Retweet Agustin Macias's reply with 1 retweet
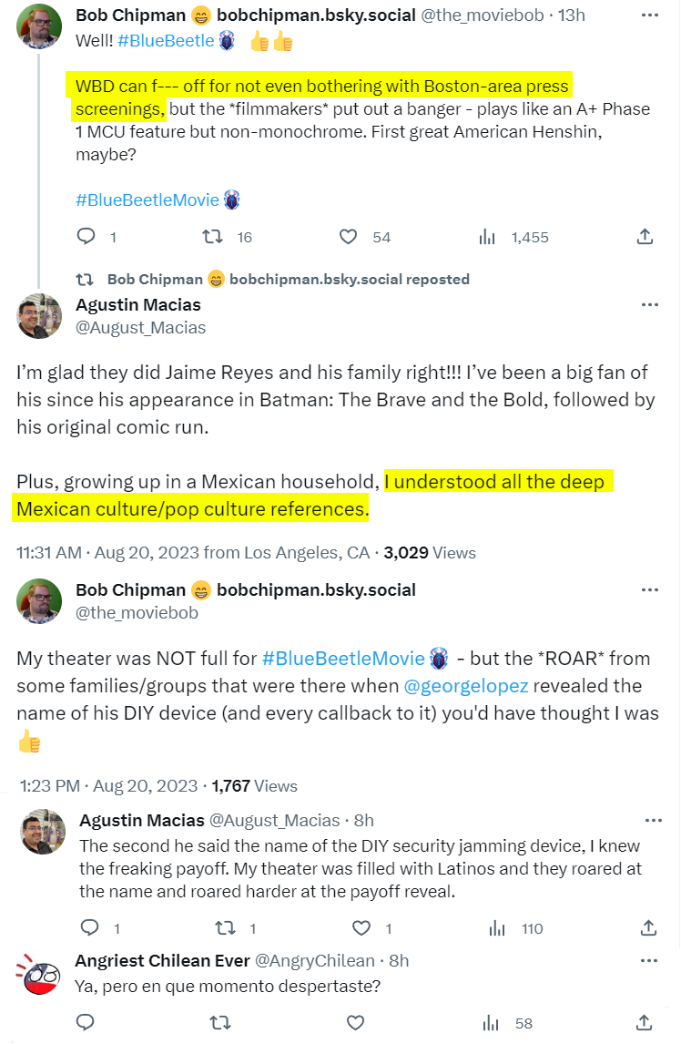The image size is (681, 1044). 225,927
